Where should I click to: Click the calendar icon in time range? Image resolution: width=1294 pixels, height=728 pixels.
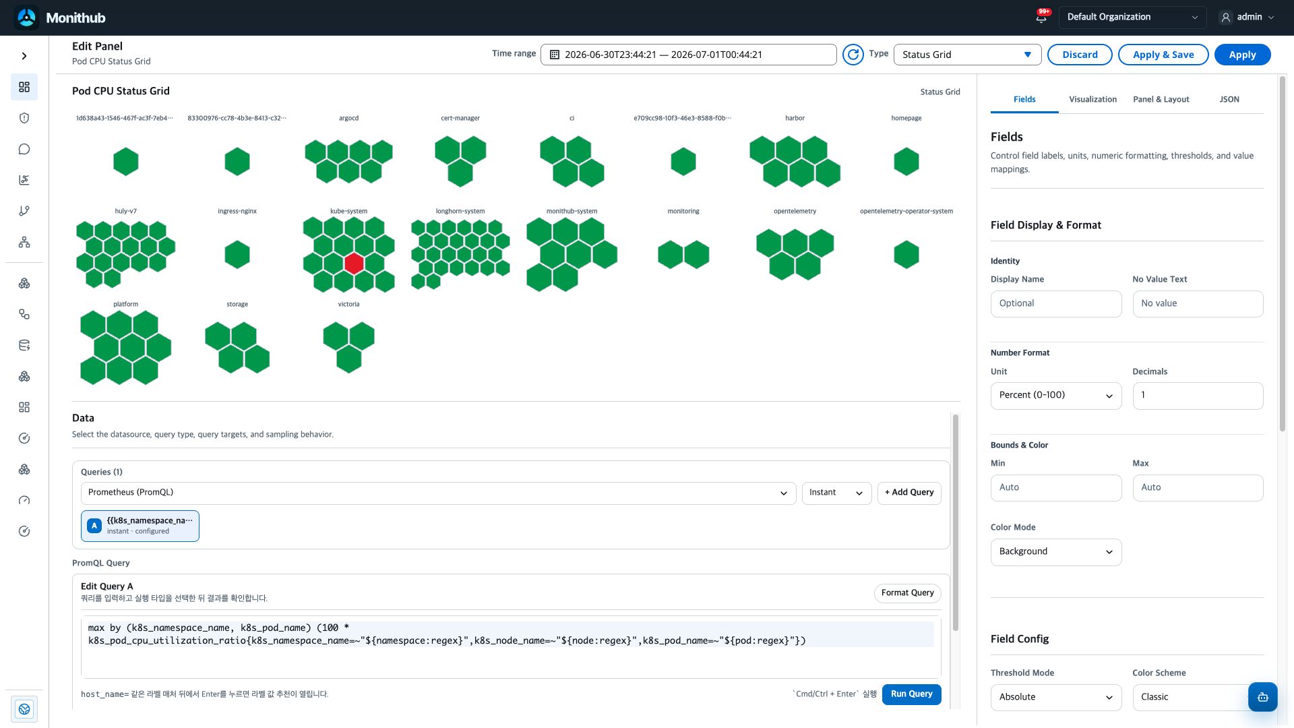click(x=555, y=55)
